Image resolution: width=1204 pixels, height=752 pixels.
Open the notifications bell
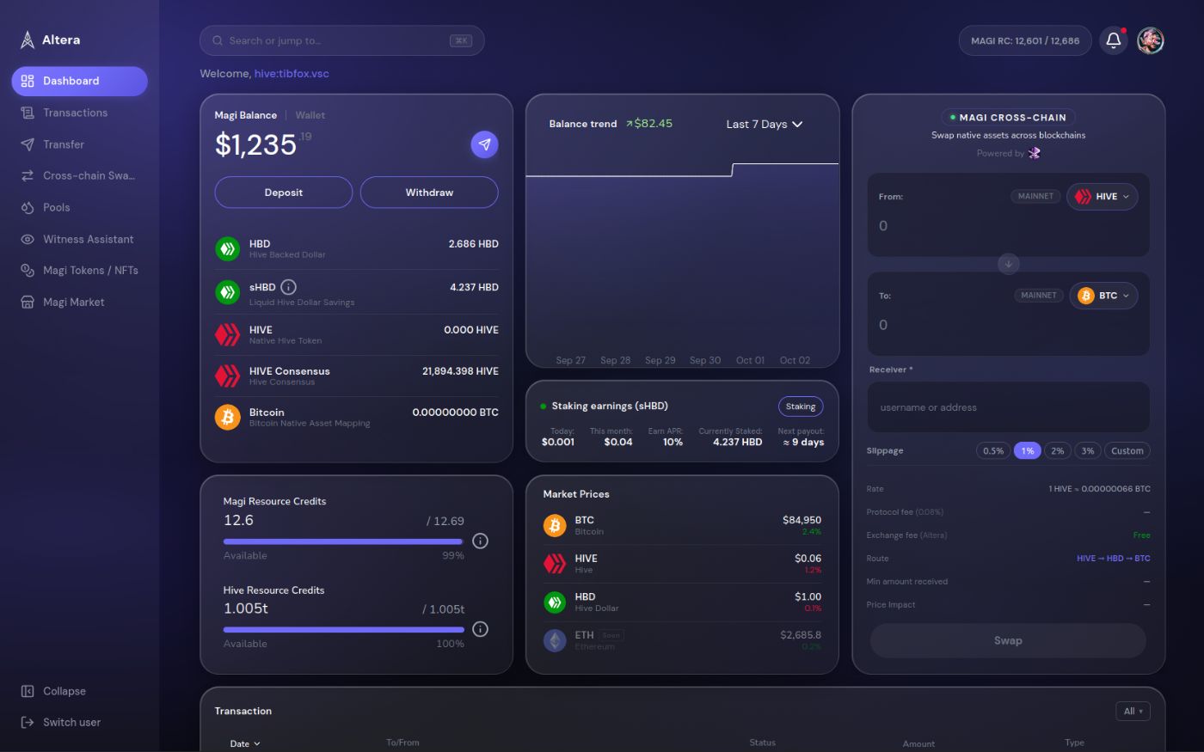[1114, 40]
